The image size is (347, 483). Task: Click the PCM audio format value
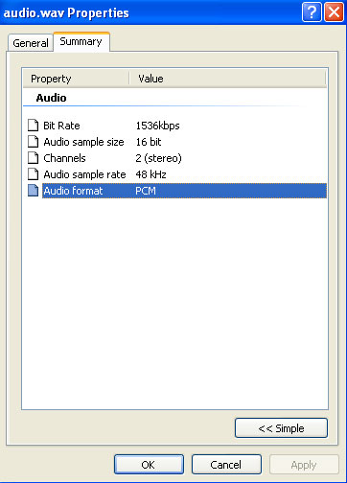click(146, 191)
